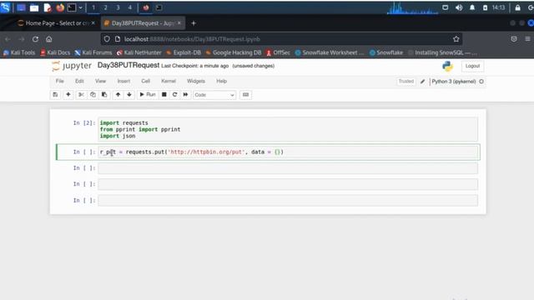This screenshot has height=300, width=534.
Task: Click the first empty cell under the requests.put cell
Action: point(288,168)
